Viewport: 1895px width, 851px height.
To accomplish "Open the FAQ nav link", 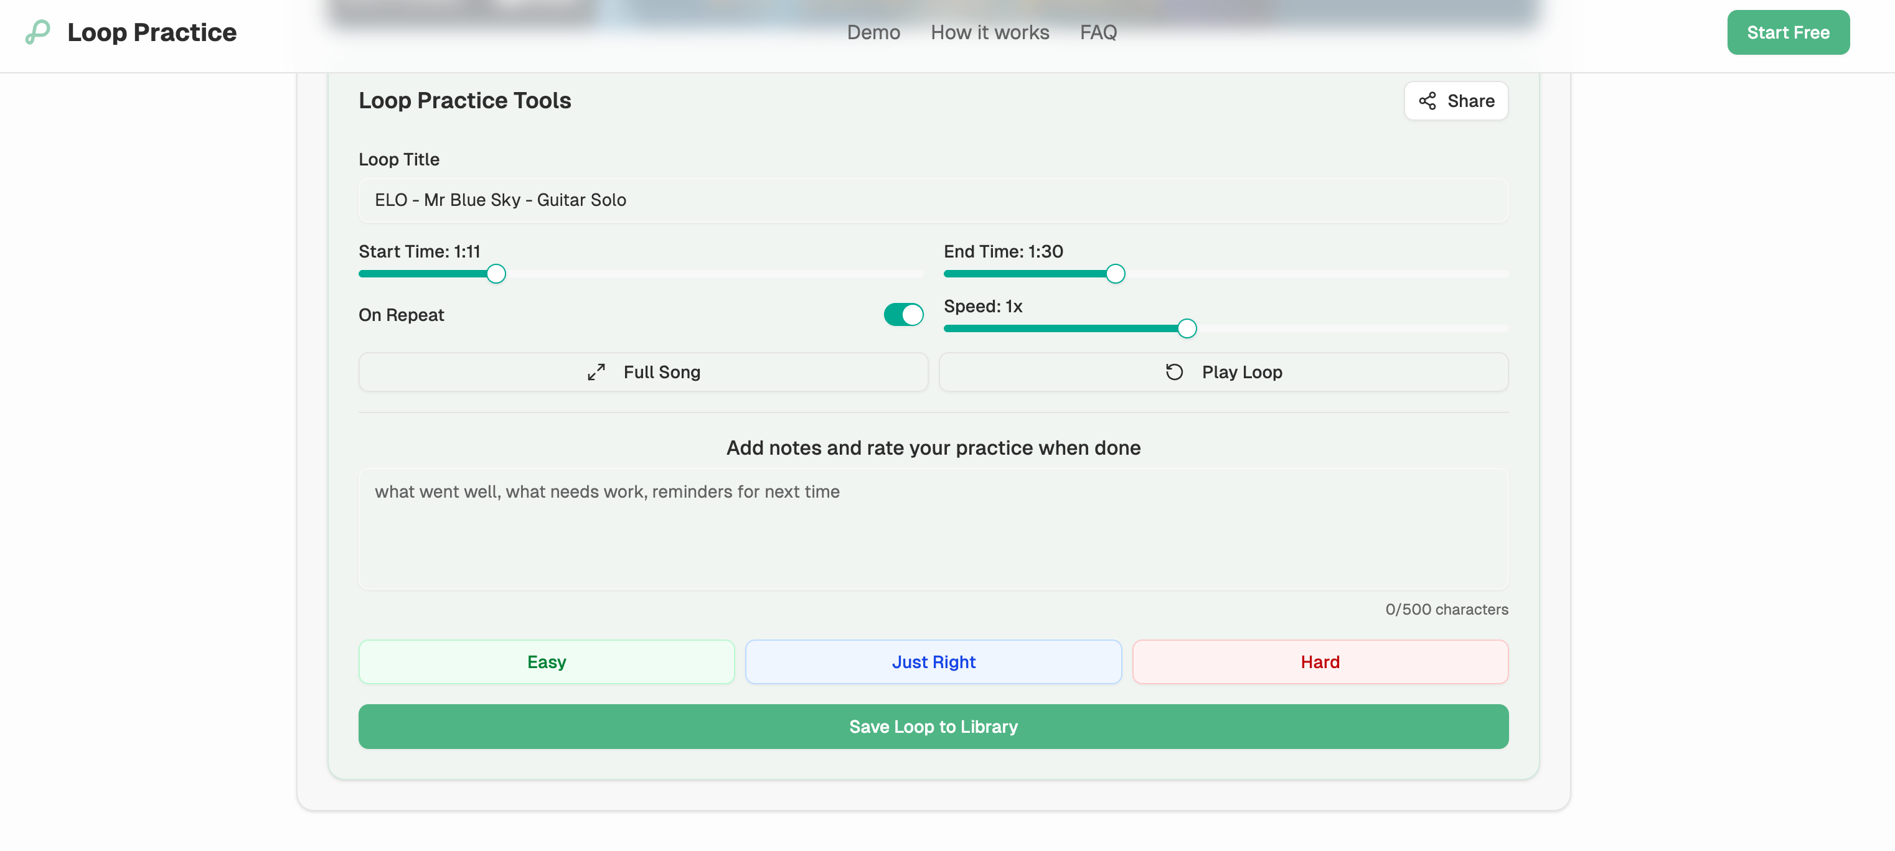I will click(1098, 32).
